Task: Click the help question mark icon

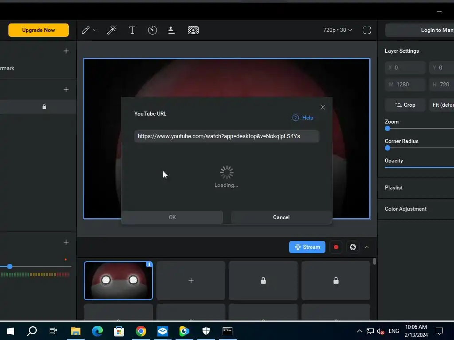Action: [x=296, y=118]
